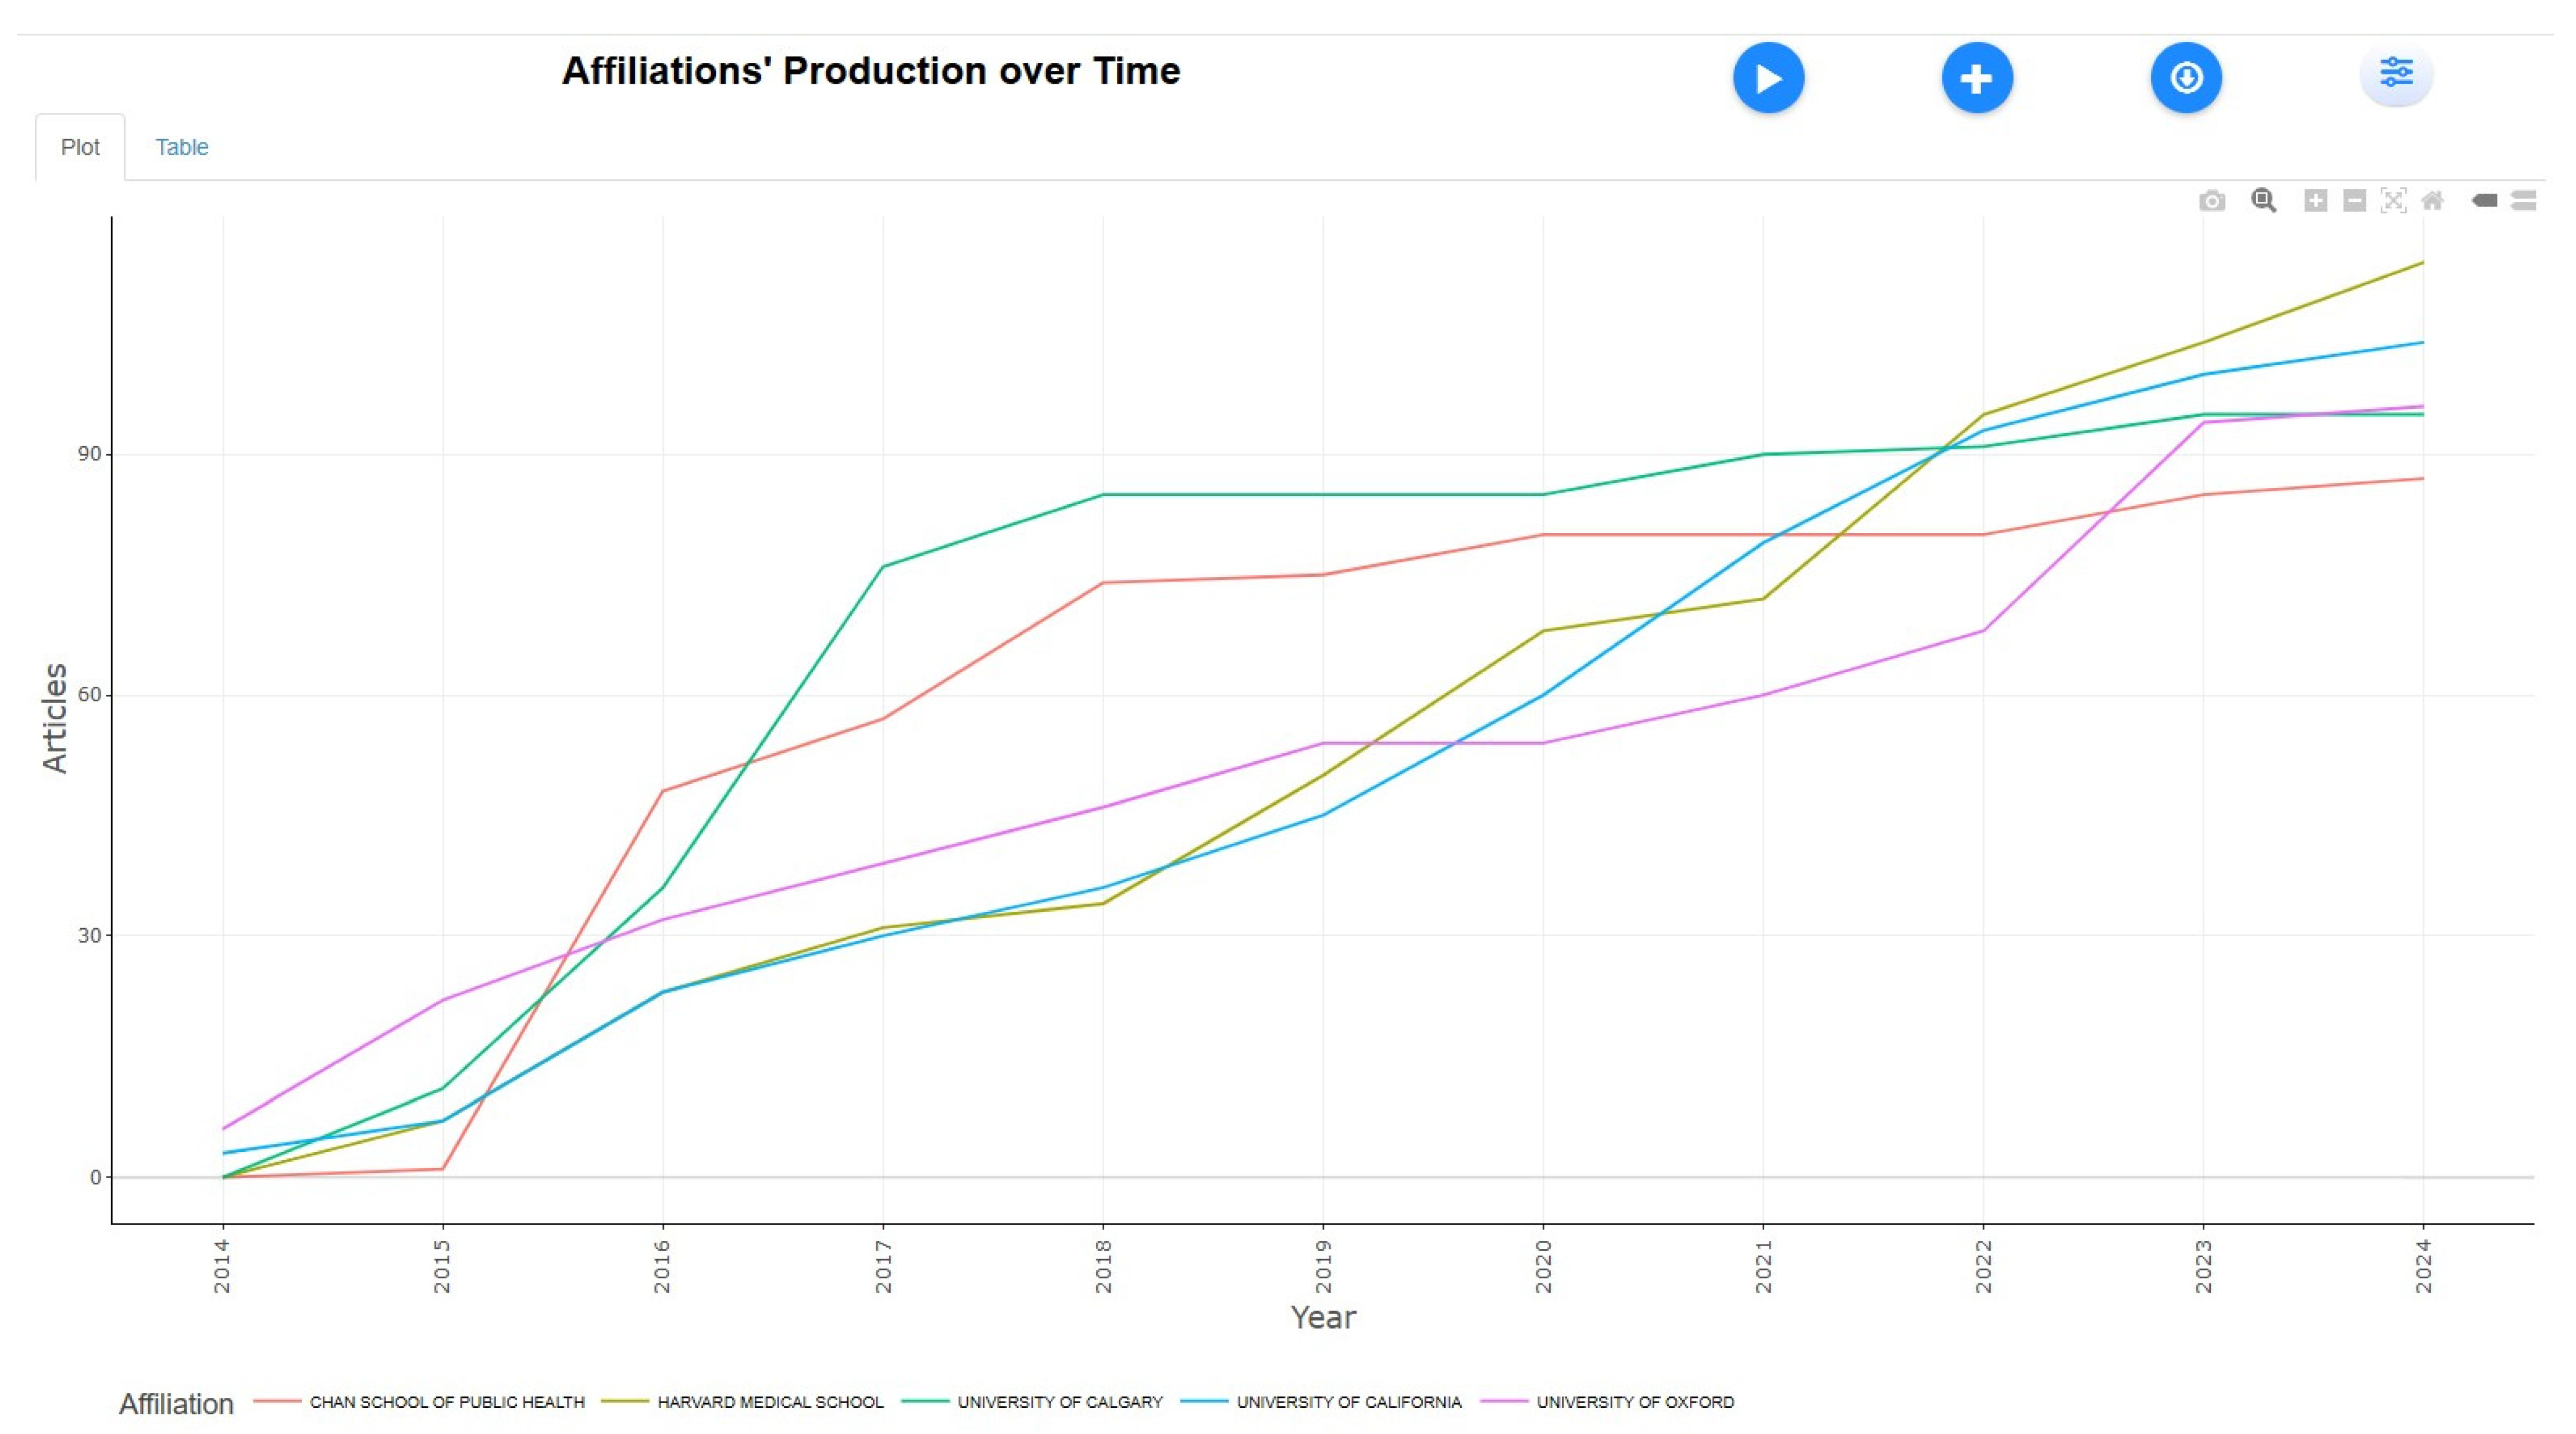Toggle Chan School of Public Health trace
Screen dimensions: 2576x1434
pyautogui.click(x=446, y=1402)
